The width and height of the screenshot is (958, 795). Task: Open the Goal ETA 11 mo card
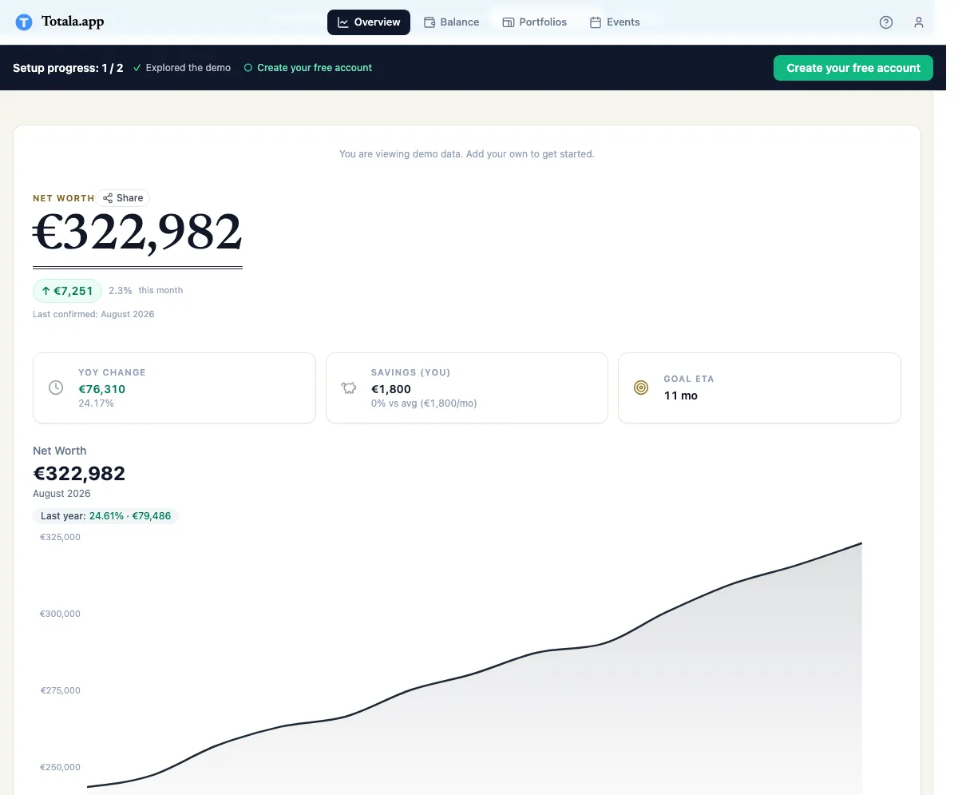[x=759, y=388]
